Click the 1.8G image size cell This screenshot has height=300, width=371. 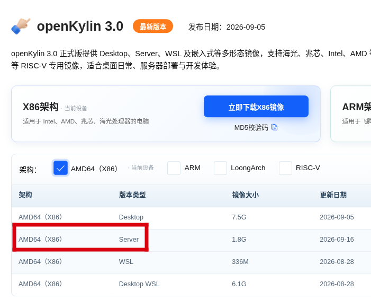pos(239,240)
